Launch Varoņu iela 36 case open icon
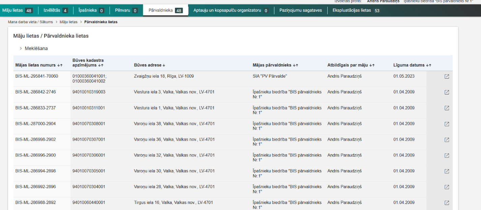This screenshot has height=210, width=481. [x=447, y=140]
